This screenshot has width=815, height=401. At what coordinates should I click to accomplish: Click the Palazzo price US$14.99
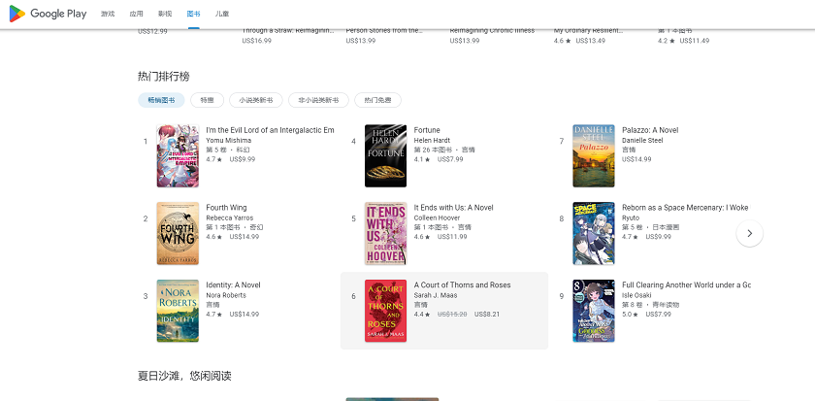[x=636, y=159]
